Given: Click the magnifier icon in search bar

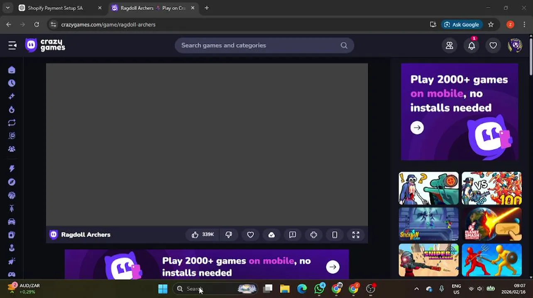Looking at the screenshot, I should tap(344, 46).
